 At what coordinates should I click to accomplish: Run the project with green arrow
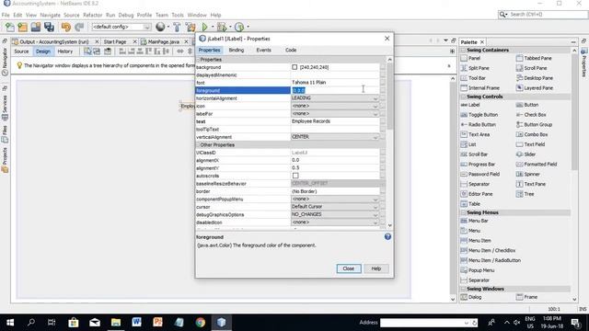pyautogui.click(x=204, y=27)
